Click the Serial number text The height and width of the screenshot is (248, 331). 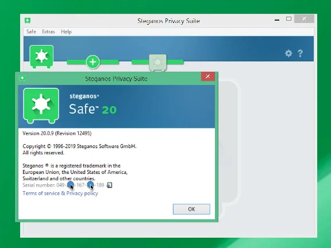pyautogui.click(x=63, y=185)
